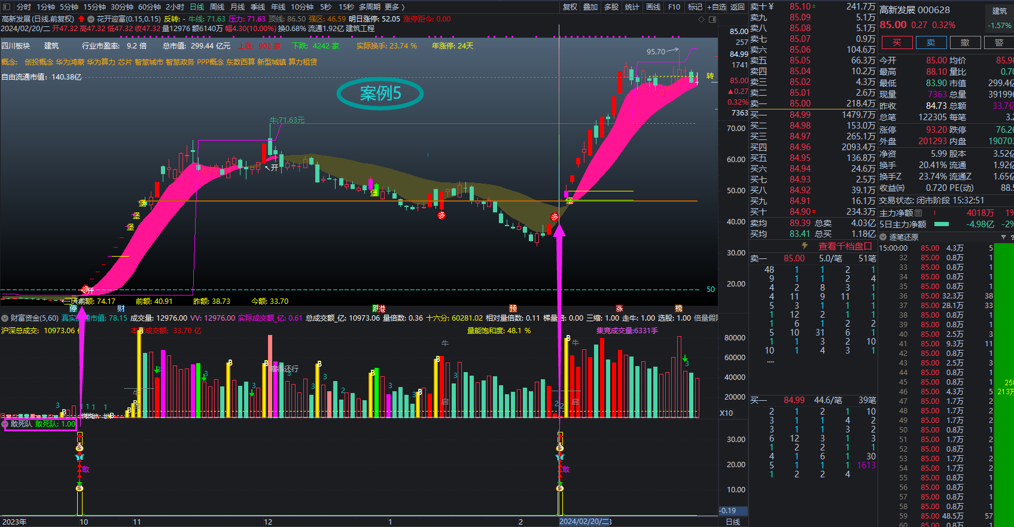Expand the 逐笔还原 dropdown
This screenshot has height=527, width=1014.
pyautogui.click(x=883, y=237)
